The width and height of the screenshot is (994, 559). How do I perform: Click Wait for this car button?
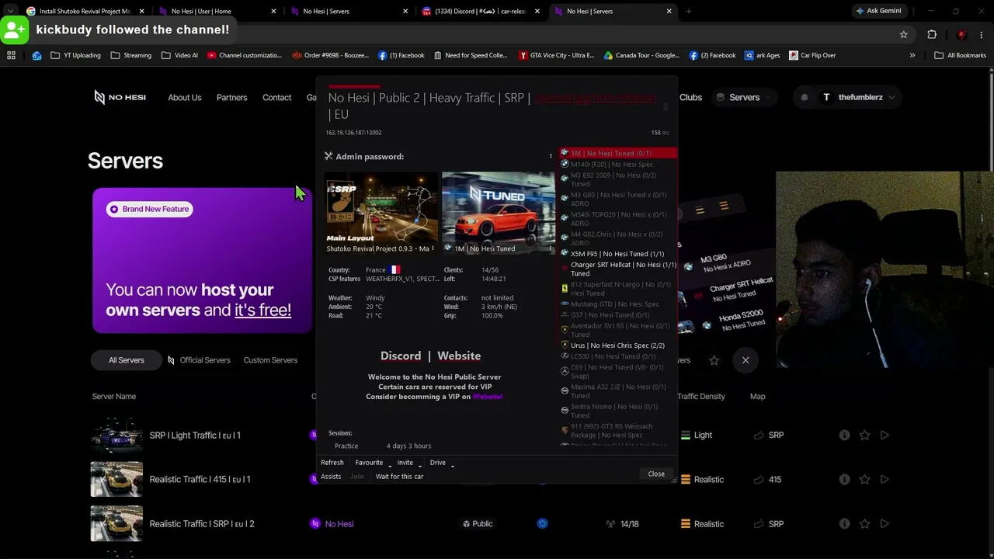tap(399, 477)
